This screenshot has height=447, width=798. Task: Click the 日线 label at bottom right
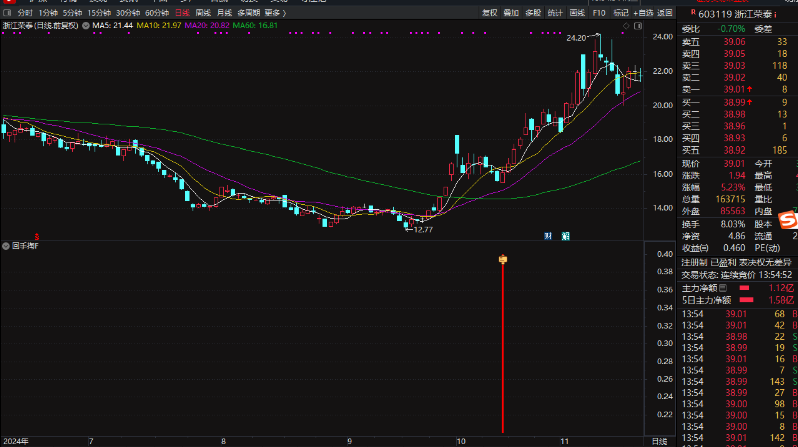coord(659,441)
